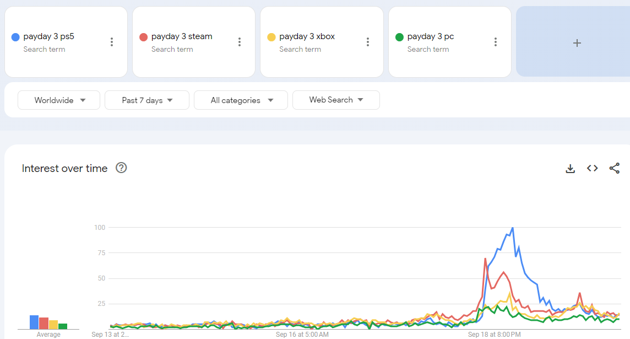Click the yellow xbox average bar

53,325
